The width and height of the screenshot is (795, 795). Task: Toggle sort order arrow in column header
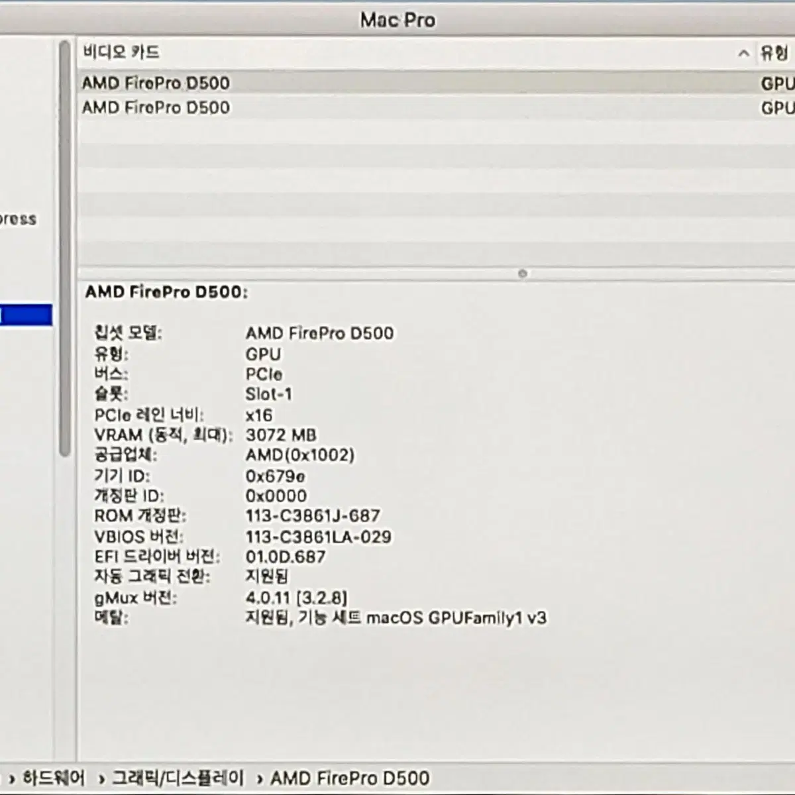(x=743, y=53)
